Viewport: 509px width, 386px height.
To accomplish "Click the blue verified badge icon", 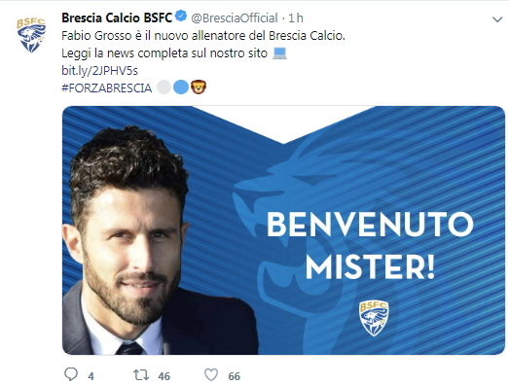I will (181, 17).
